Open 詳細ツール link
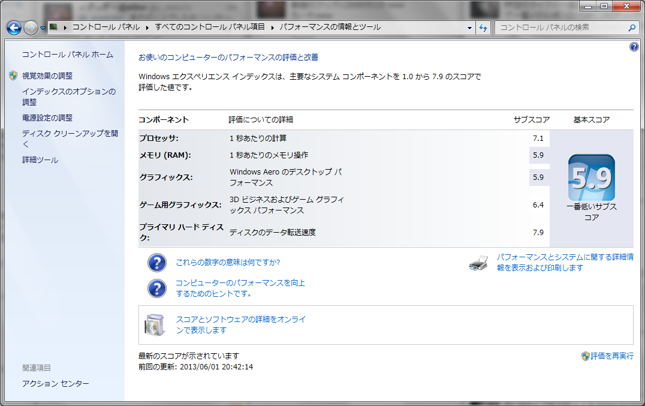 point(40,160)
